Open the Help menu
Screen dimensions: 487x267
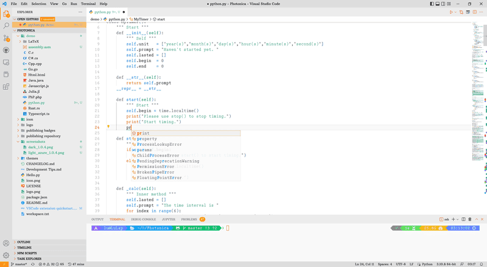tap(103, 4)
